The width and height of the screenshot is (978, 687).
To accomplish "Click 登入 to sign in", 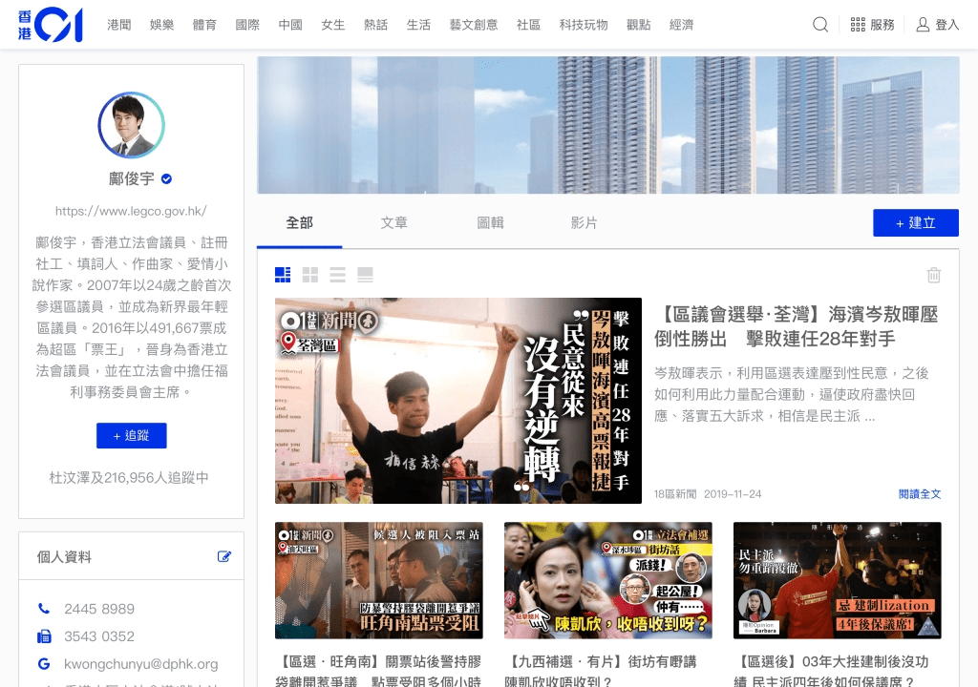I will coord(946,25).
